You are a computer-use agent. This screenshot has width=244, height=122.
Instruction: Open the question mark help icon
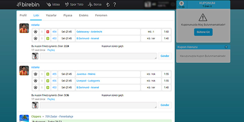coord(114,4)
